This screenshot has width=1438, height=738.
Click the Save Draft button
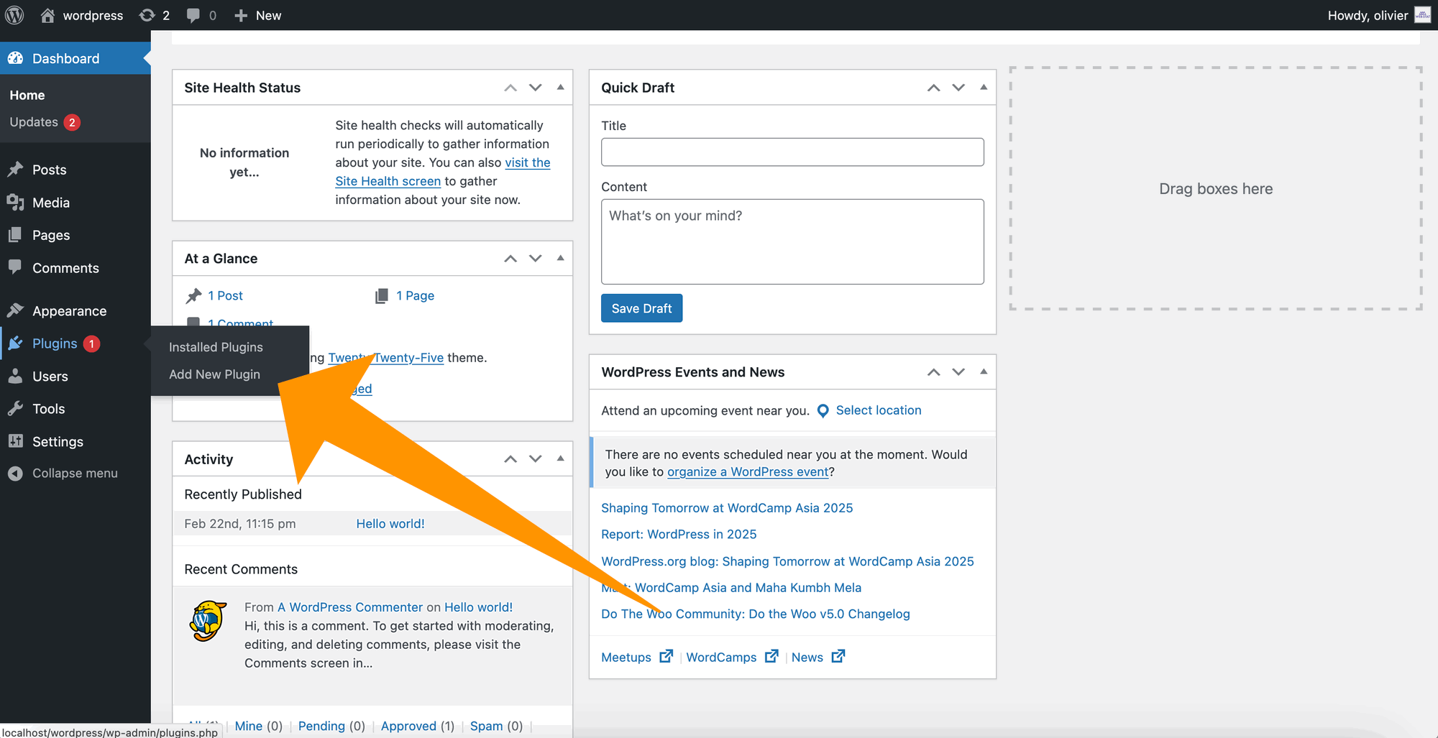pos(641,308)
